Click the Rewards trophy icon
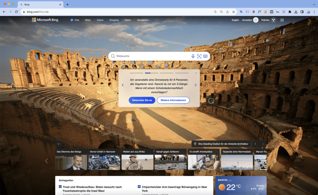The height and width of the screenshot is (195, 318). tap(274, 20)
